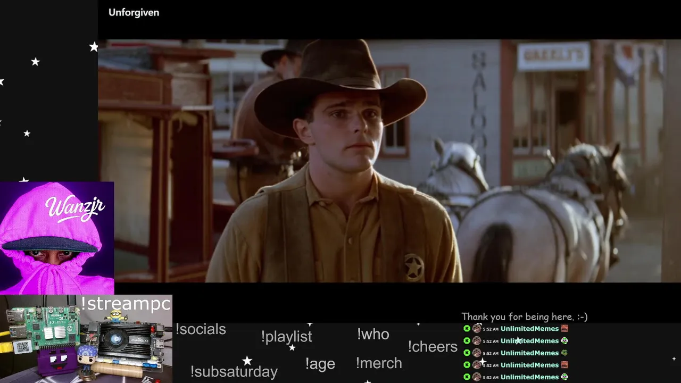Click the 'Thank you for being here' message
This screenshot has width=681, height=383.
point(524,317)
